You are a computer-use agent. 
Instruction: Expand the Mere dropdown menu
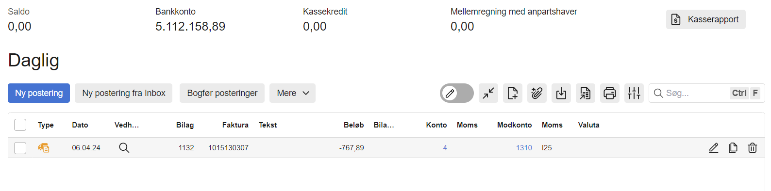tap(292, 93)
